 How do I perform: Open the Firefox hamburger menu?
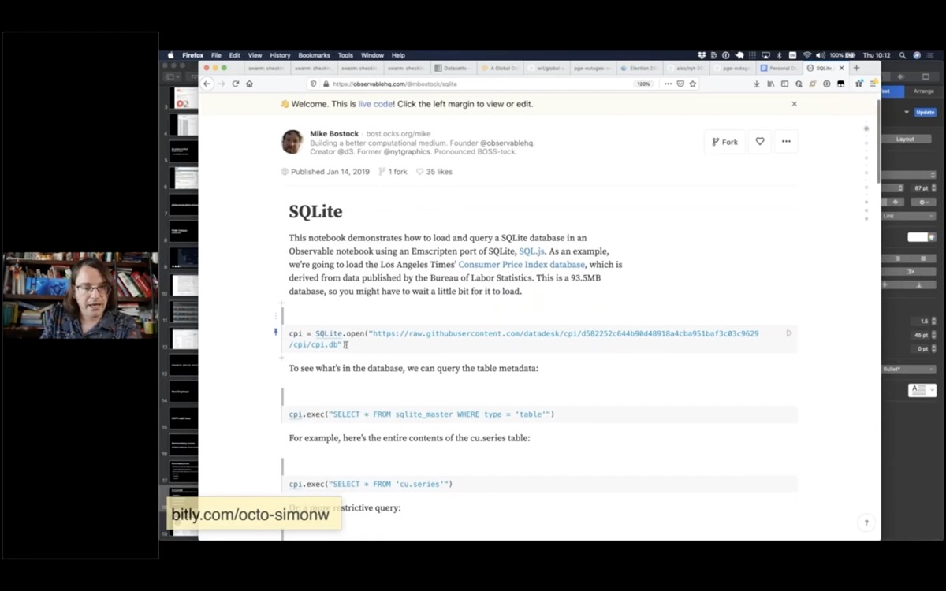(x=873, y=84)
